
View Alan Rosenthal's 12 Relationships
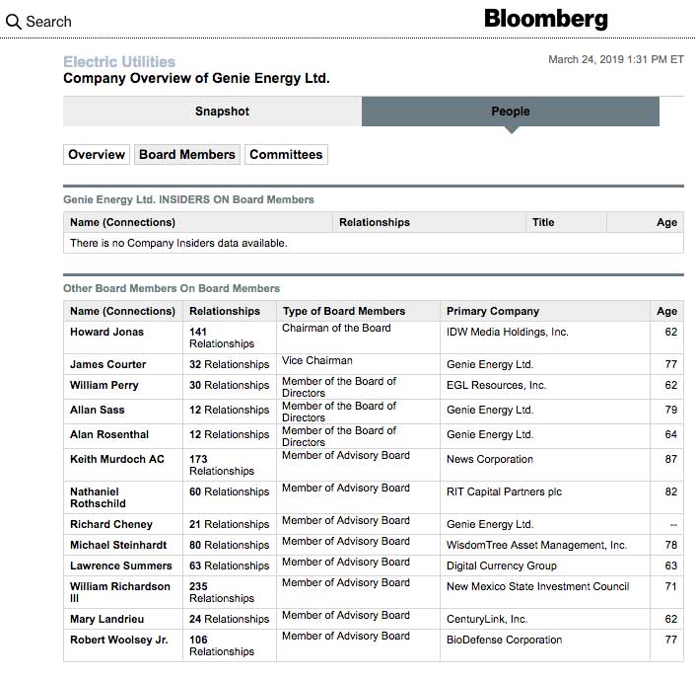tap(229, 434)
